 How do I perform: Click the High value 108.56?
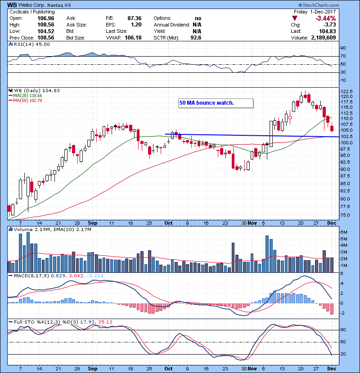(x=46, y=25)
